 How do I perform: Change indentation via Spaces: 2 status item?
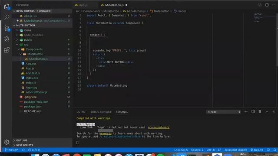(x=197, y=150)
